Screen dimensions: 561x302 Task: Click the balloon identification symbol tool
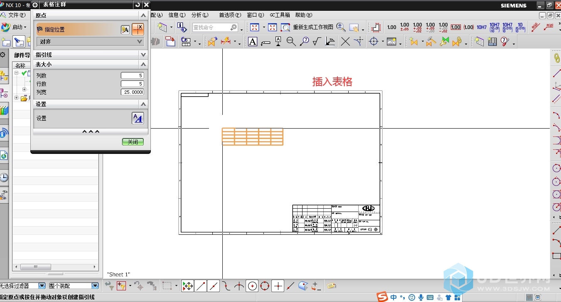coord(304,41)
